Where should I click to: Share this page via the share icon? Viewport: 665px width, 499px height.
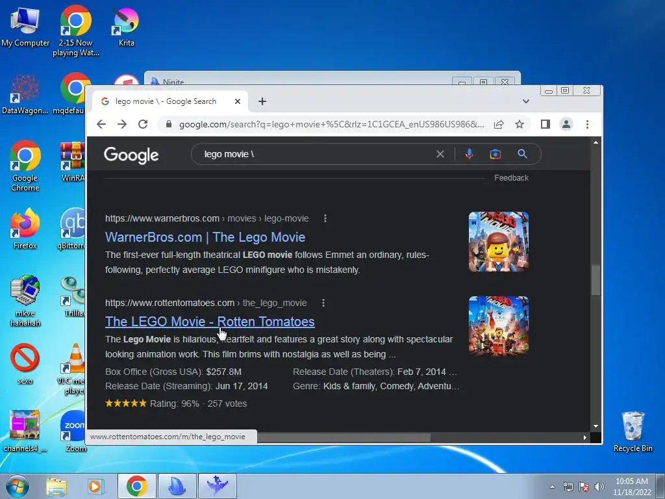pos(499,124)
